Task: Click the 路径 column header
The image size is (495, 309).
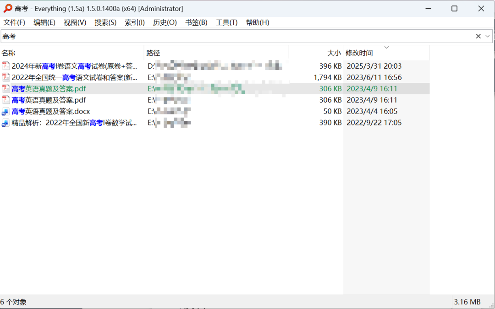Action: click(x=154, y=53)
